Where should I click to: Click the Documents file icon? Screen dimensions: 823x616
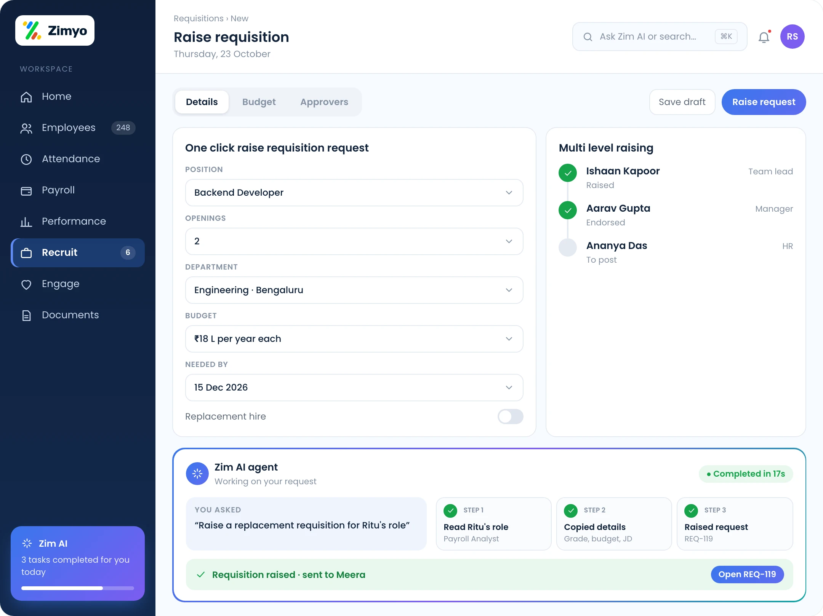tap(26, 316)
